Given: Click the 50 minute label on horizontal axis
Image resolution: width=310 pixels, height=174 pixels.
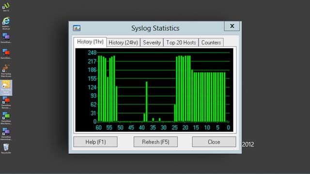Looking at the screenshot, I should (121, 128).
